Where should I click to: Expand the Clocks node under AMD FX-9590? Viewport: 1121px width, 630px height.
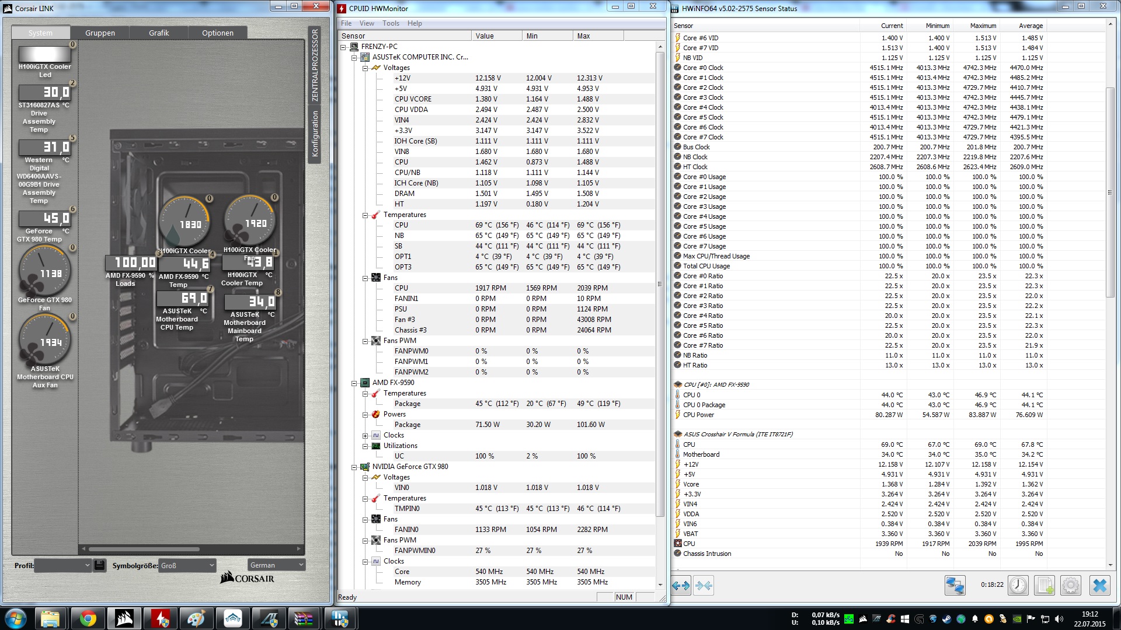(x=365, y=436)
